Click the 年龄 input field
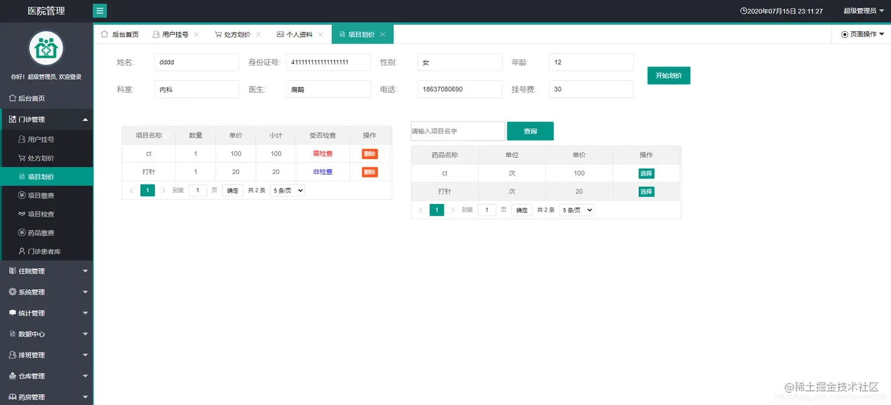891x405 pixels. point(591,62)
